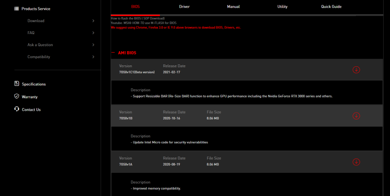Image resolution: width=390 pixels, height=196 pixels.
Task: Expand the Ask a Question chevron
Action: (93, 45)
